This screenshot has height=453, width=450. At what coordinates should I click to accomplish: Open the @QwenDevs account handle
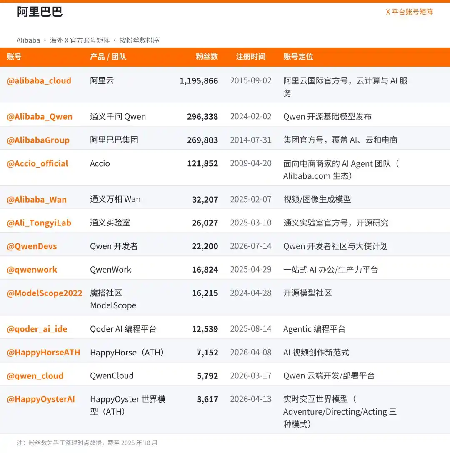(32, 246)
